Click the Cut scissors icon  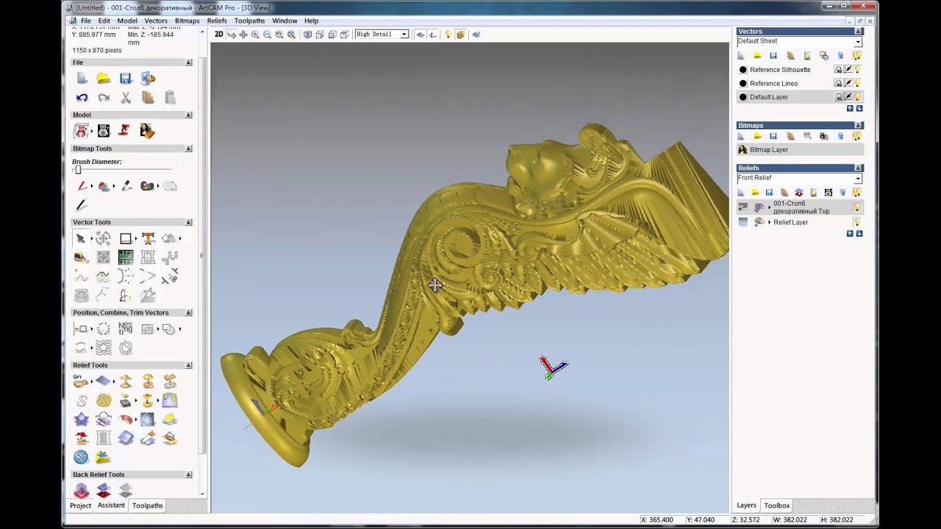coord(126,98)
